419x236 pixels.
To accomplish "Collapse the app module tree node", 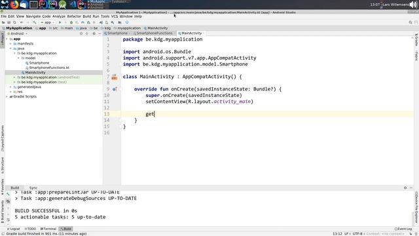I will [x=7, y=39].
